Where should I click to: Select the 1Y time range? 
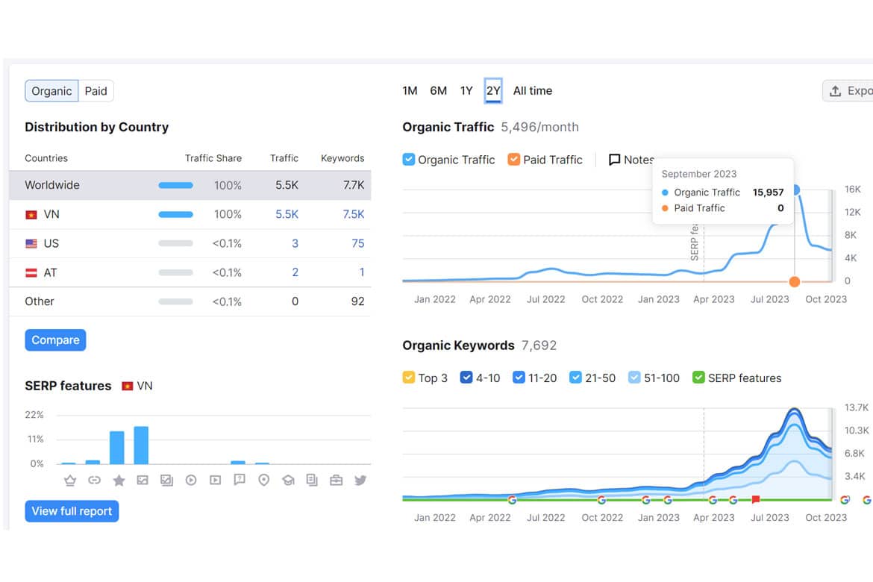pyautogui.click(x=466, y=91)
